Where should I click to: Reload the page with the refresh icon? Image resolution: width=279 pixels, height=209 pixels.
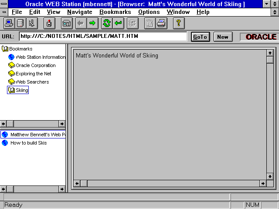coord(107,23)
